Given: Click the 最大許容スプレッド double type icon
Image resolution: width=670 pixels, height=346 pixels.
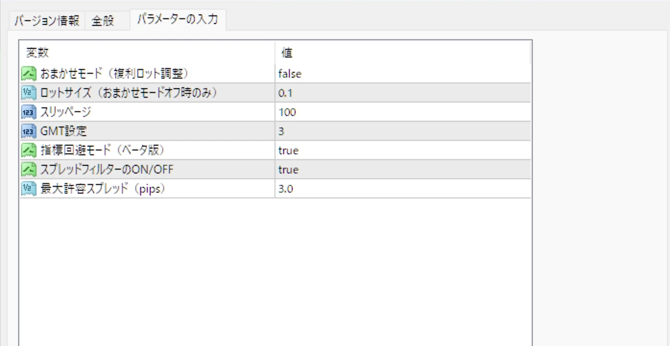Looking at the screenshot, I should [x=29, y=189].
